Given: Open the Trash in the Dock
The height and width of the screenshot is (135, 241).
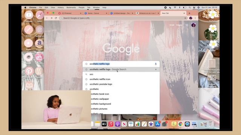Looking at the screenshot, I should click(211, 124).
